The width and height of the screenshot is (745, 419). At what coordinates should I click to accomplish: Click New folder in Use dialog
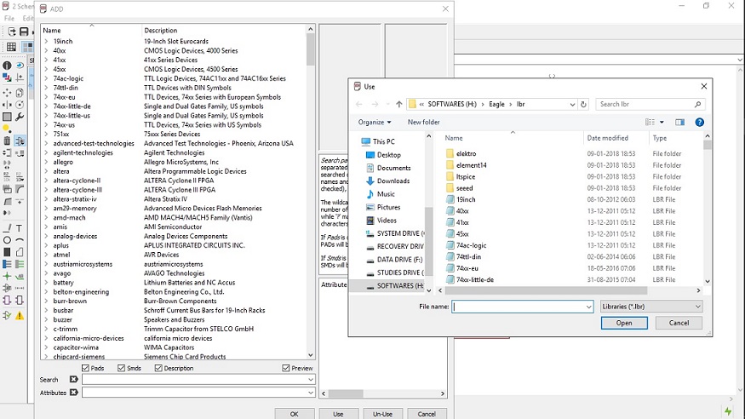[423, 122]
